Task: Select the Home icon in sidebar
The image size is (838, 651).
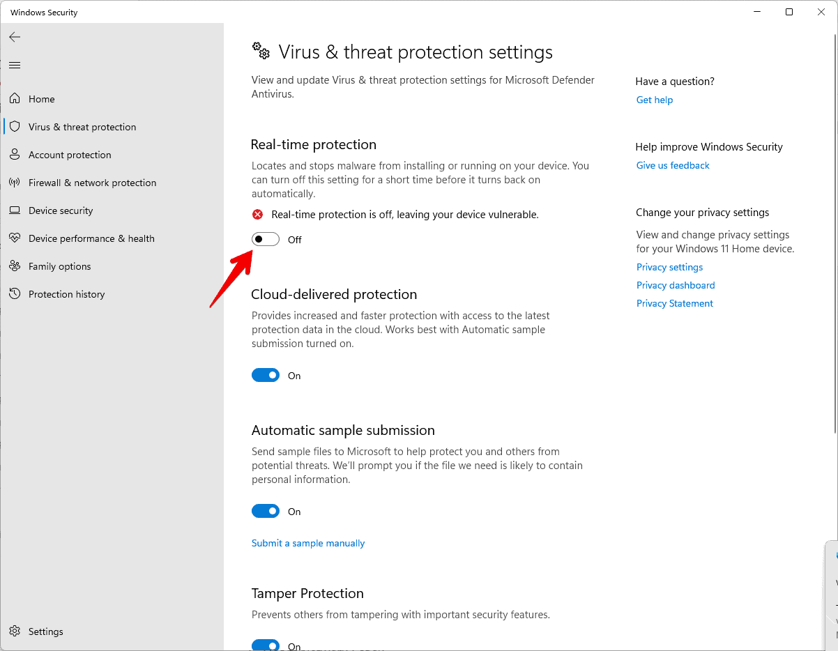Action: click(x=15, y=98)
